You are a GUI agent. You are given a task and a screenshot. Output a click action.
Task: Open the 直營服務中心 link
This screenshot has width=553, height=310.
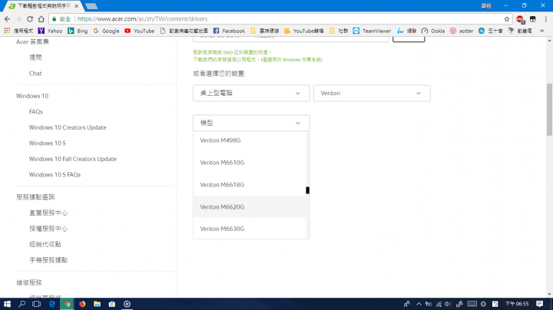point(48,213)
